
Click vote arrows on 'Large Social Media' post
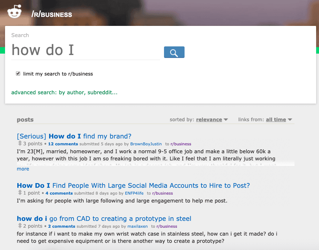click(x=20, y=193)
